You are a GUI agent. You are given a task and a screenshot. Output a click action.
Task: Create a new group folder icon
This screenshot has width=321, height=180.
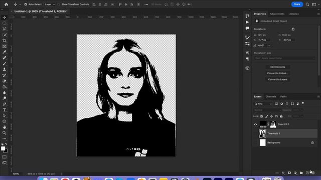coord(301,173)
